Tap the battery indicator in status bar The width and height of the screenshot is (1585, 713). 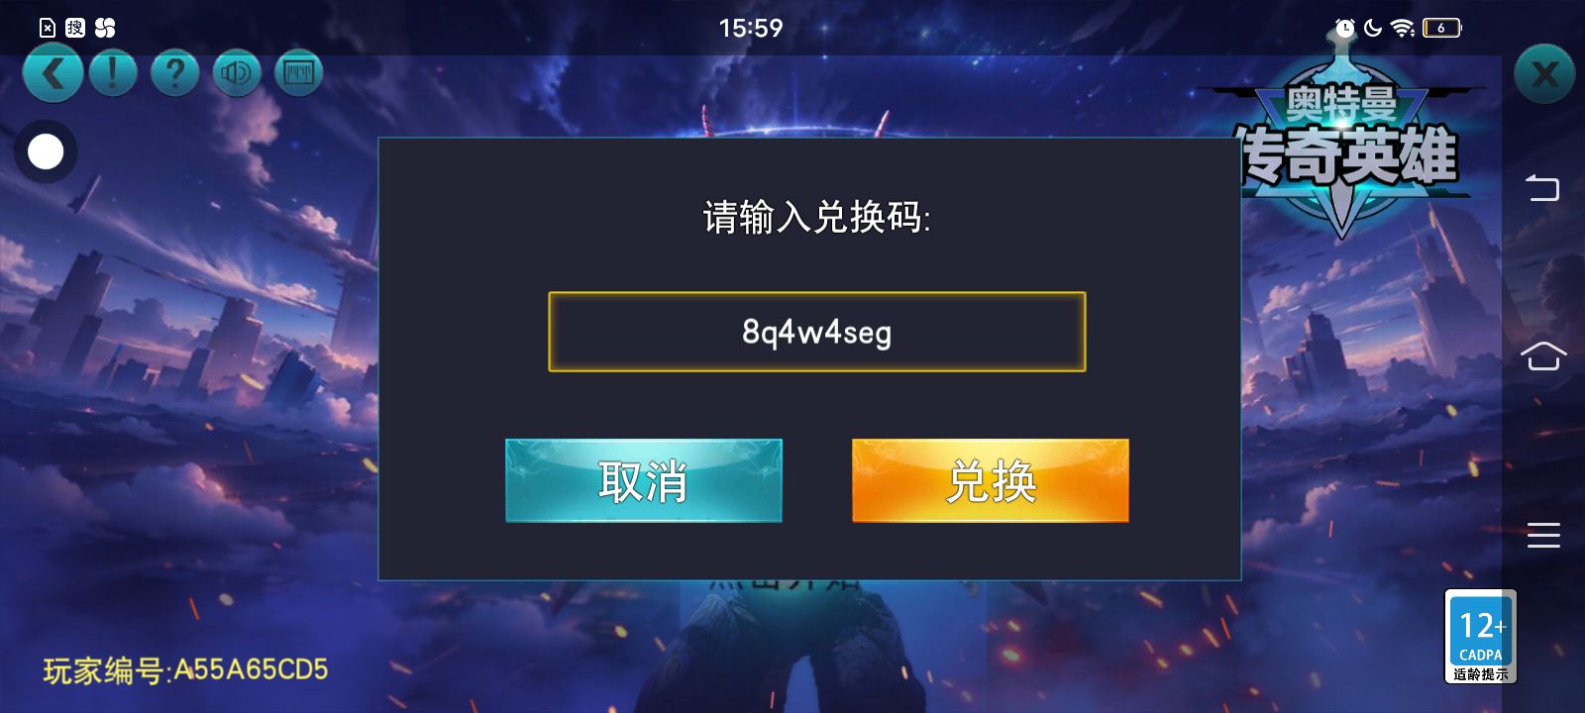click(x=1442, y=28)
